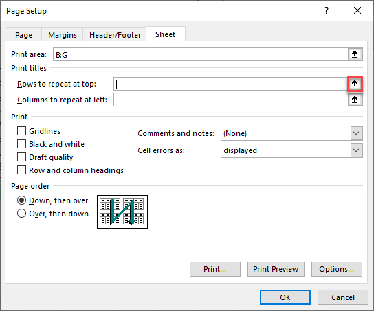Enable the Gridlines checkbox
374x311 pixels.
point(22,131)
